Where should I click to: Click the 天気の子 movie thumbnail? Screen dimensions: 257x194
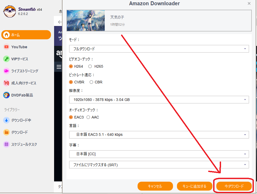point(86,20)
